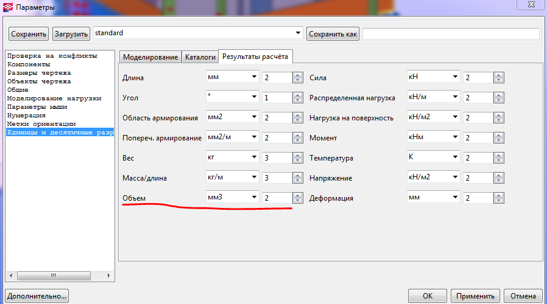
Task: Open the Деформация unit dropdown
Action: coord(434,197)
